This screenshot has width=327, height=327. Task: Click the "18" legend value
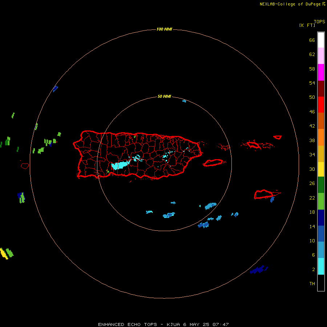coord(312,212)
